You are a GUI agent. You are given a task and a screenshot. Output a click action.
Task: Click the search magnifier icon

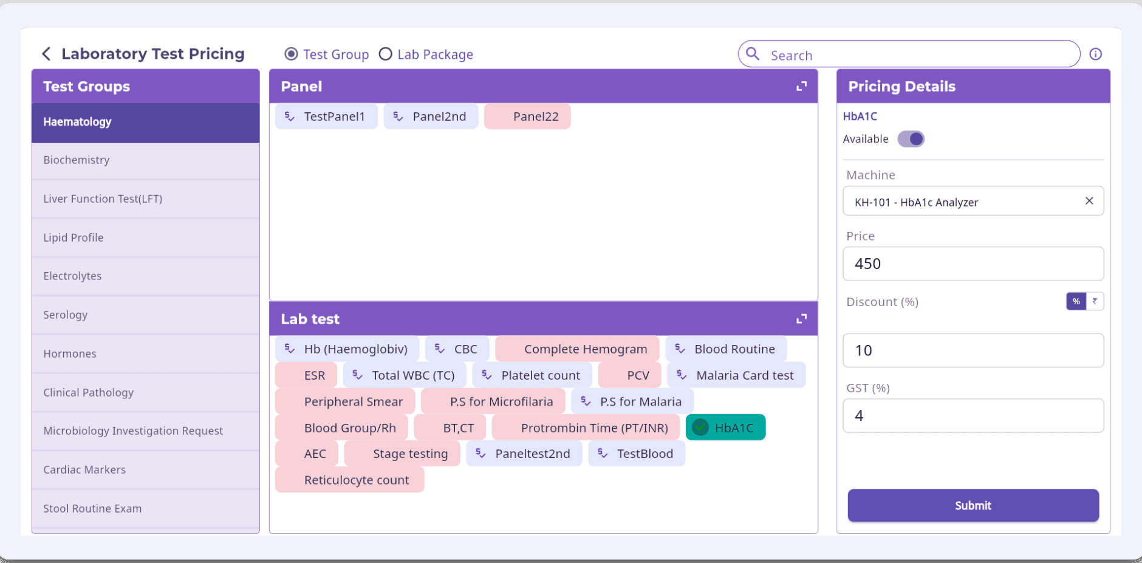[753, 54]
